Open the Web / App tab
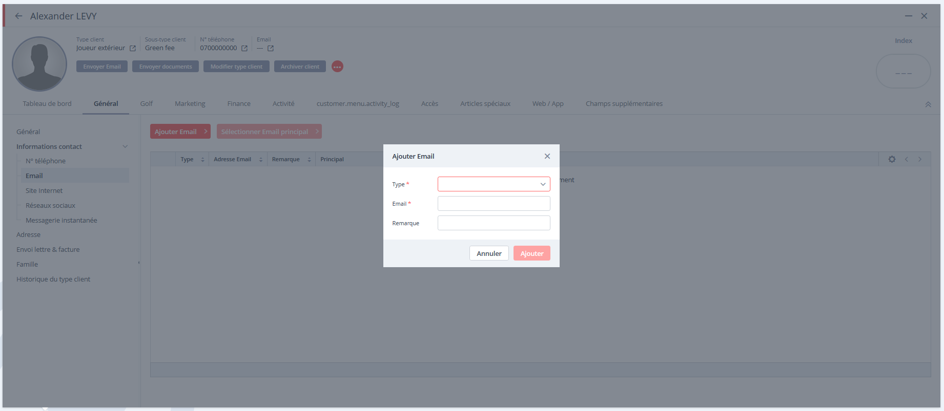The image size is (944, 411). click(x=548, y=103)
